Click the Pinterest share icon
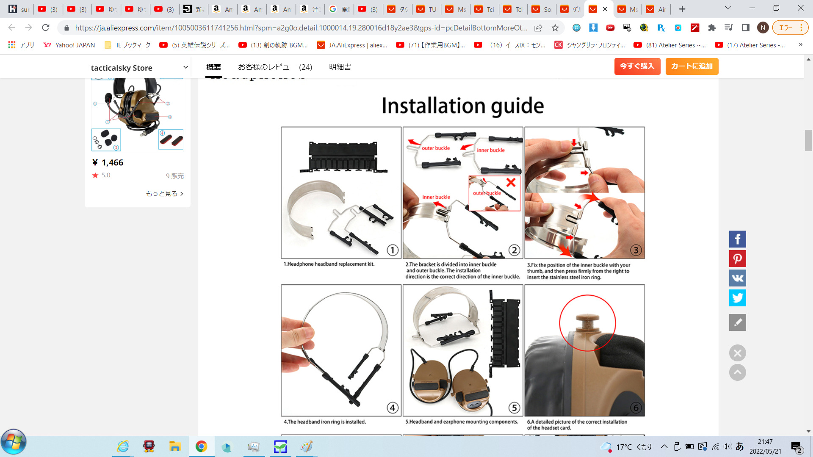The image size is (813, 457). click(x=737, y=259)
